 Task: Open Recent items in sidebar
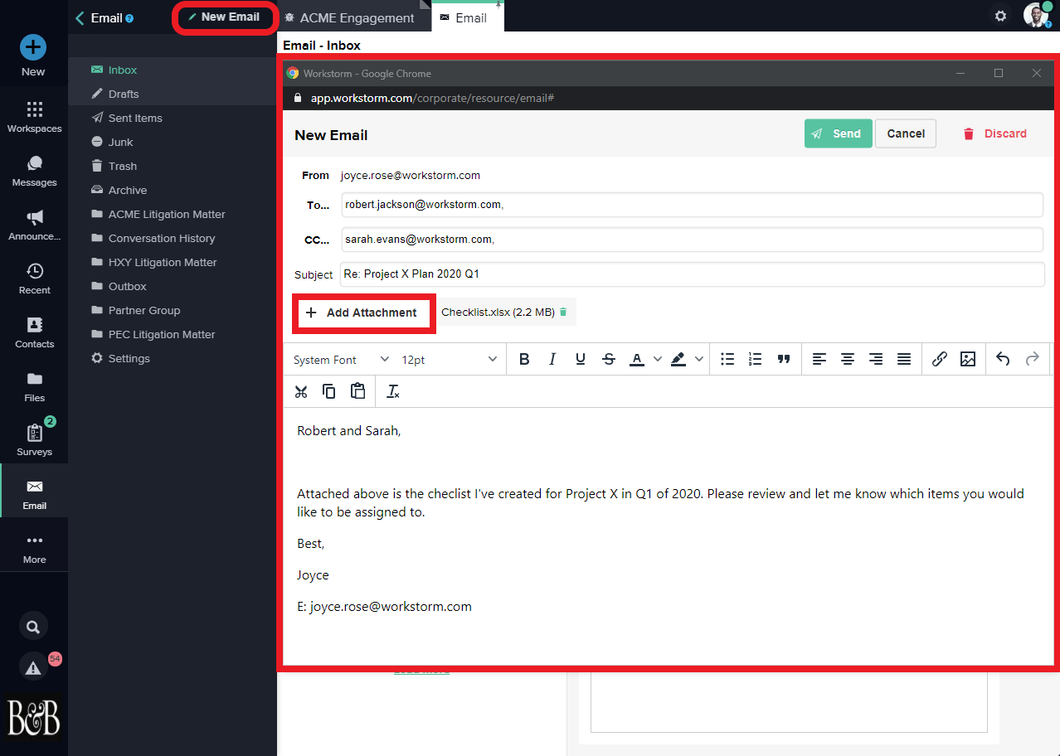(x=34, y=279)
